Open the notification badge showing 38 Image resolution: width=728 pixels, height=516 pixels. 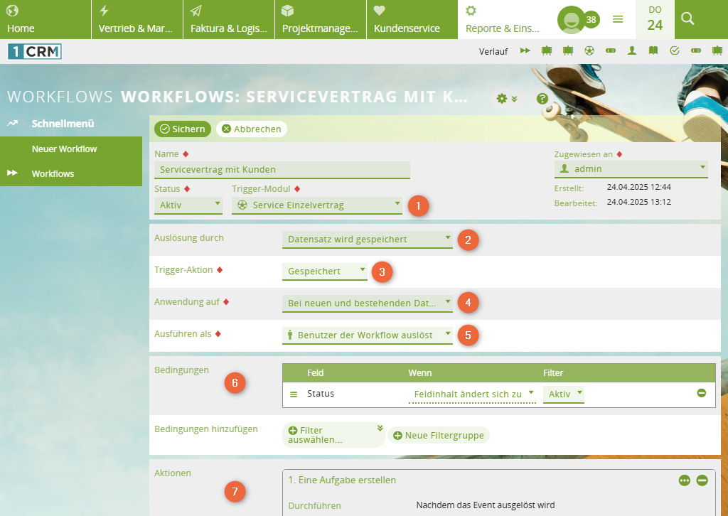pos(591,19)
